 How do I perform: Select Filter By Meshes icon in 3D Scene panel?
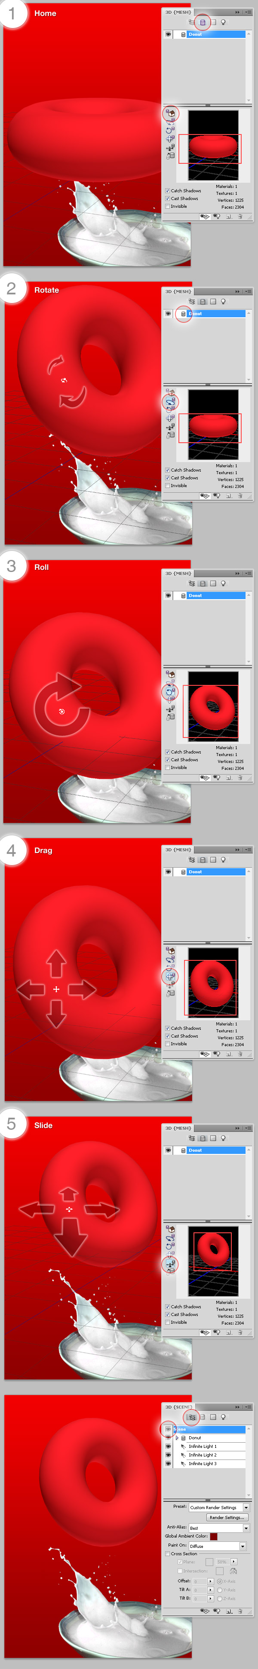click(203, 1417)
